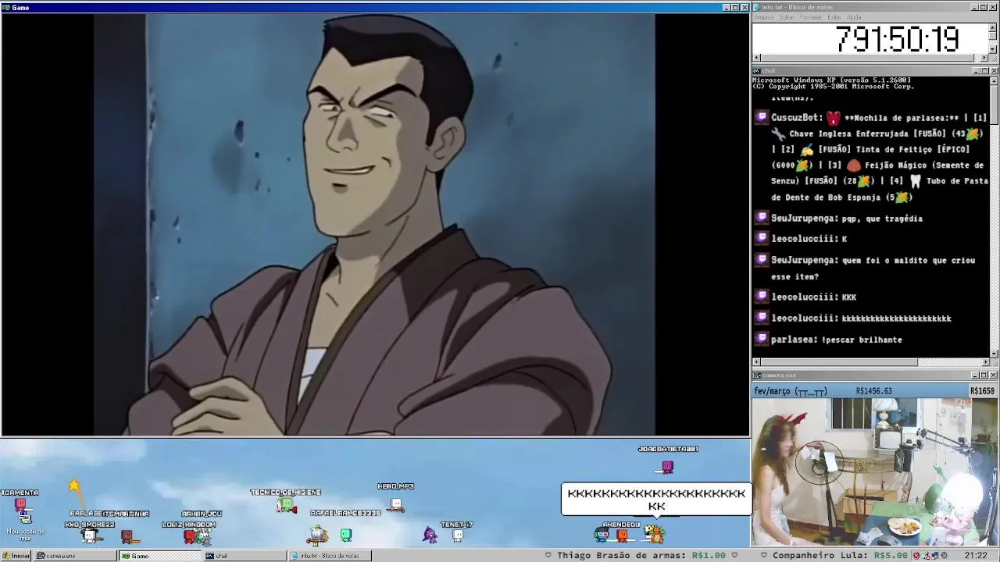Click the Game window title bar icon
The width and height of the screenshot is (1000, 562).
(6, 7)
